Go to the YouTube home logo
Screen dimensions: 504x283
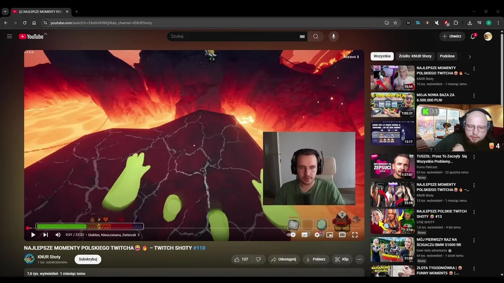pos(31,36)
